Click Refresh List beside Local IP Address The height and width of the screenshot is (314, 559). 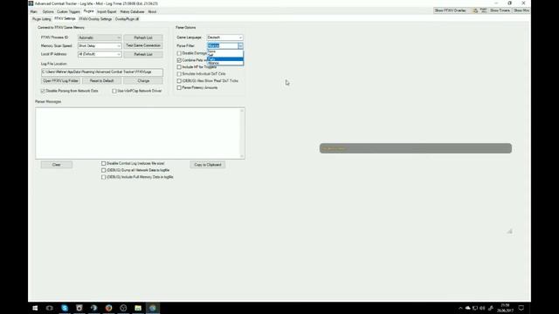143,54
